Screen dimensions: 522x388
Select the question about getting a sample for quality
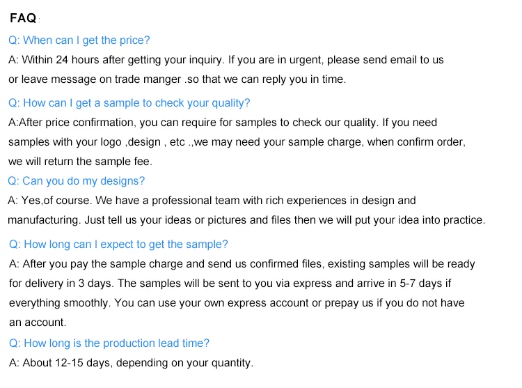point(129,103)
